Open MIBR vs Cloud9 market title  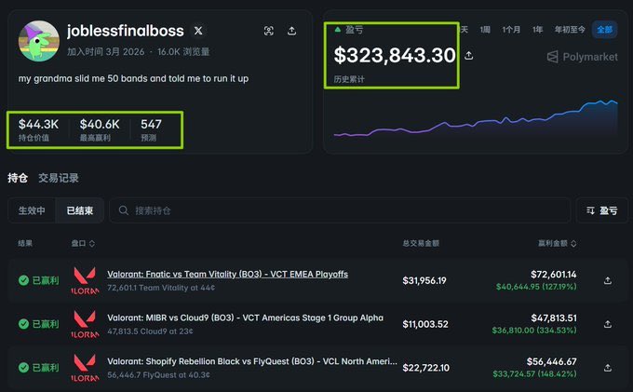(246, 318)
